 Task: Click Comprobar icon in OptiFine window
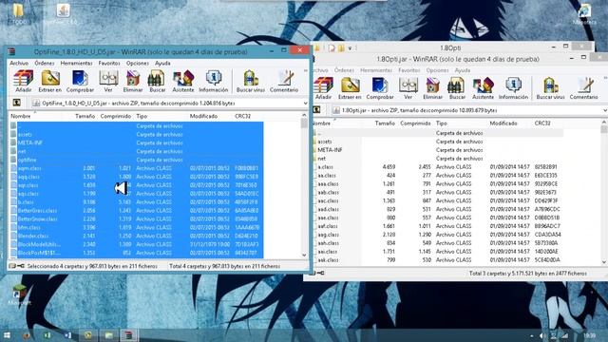coord(80,81)
